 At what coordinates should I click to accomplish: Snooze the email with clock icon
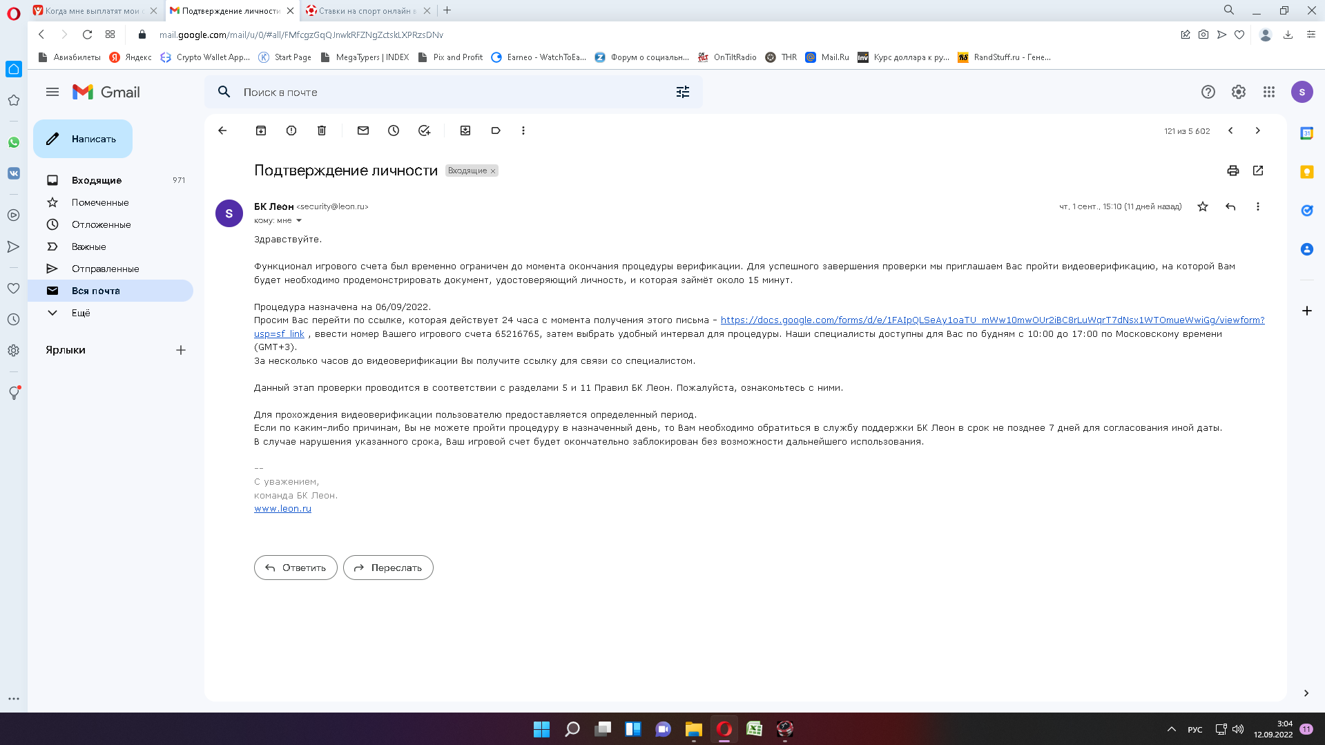[394, 130]
